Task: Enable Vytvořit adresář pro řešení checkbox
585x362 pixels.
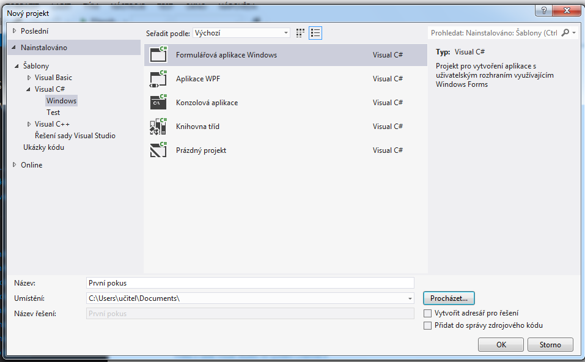Action: pos(427,313)
